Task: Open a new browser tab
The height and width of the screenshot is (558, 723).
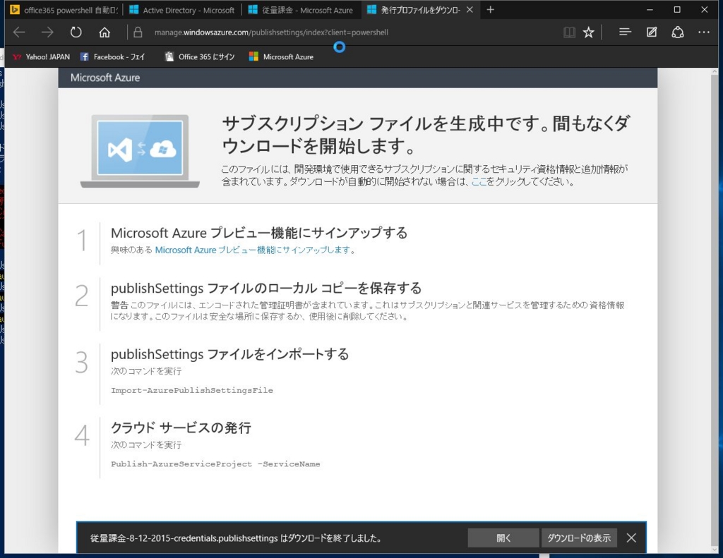Action: click(x=490, y=10)
